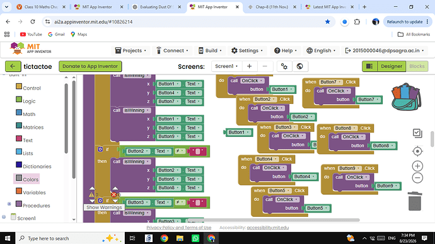The height and width of the screenshot is (244, 435).
Task: Click the red error indicator icon
Action: pos(113,195)
